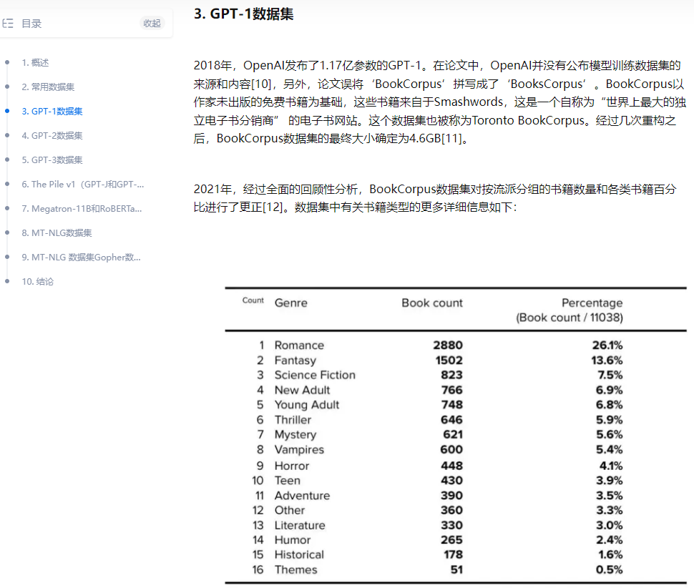Select the Young Adult genre cell
The height and width of the screenshot is (588, 694).
307,405
